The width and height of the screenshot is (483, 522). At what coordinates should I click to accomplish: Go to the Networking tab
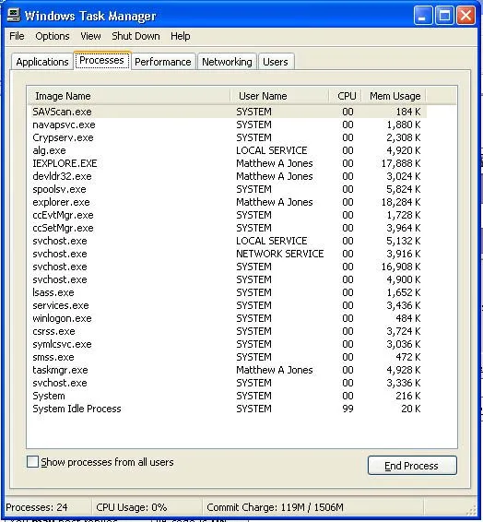[227, 62]
